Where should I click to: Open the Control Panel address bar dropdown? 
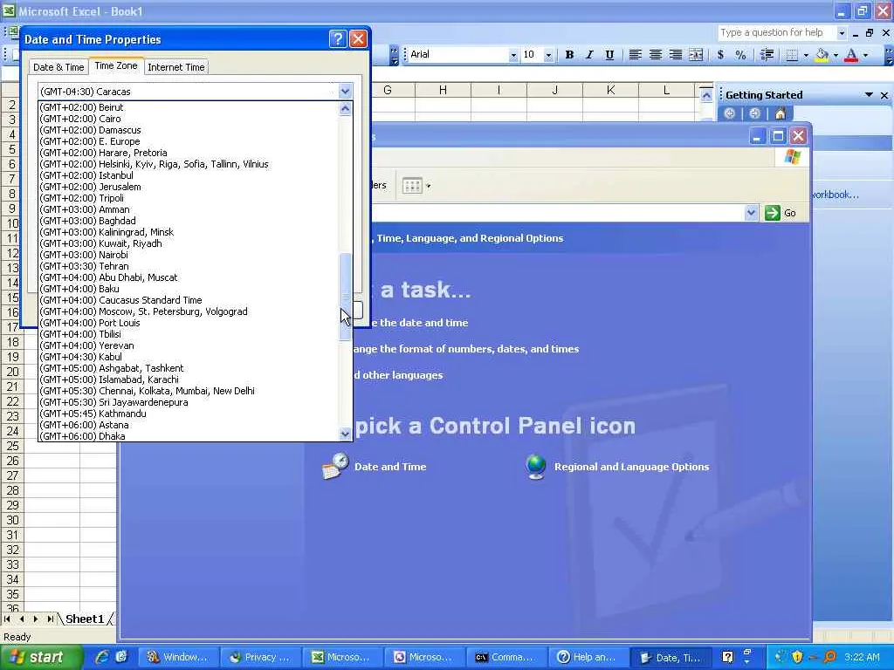point(751,213)
